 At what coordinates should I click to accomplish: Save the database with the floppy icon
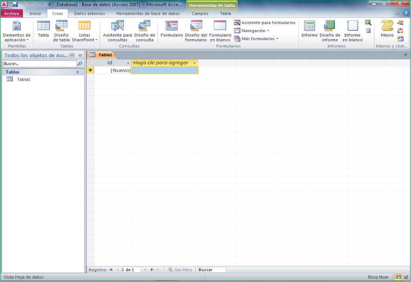click(x=15, y=4)
